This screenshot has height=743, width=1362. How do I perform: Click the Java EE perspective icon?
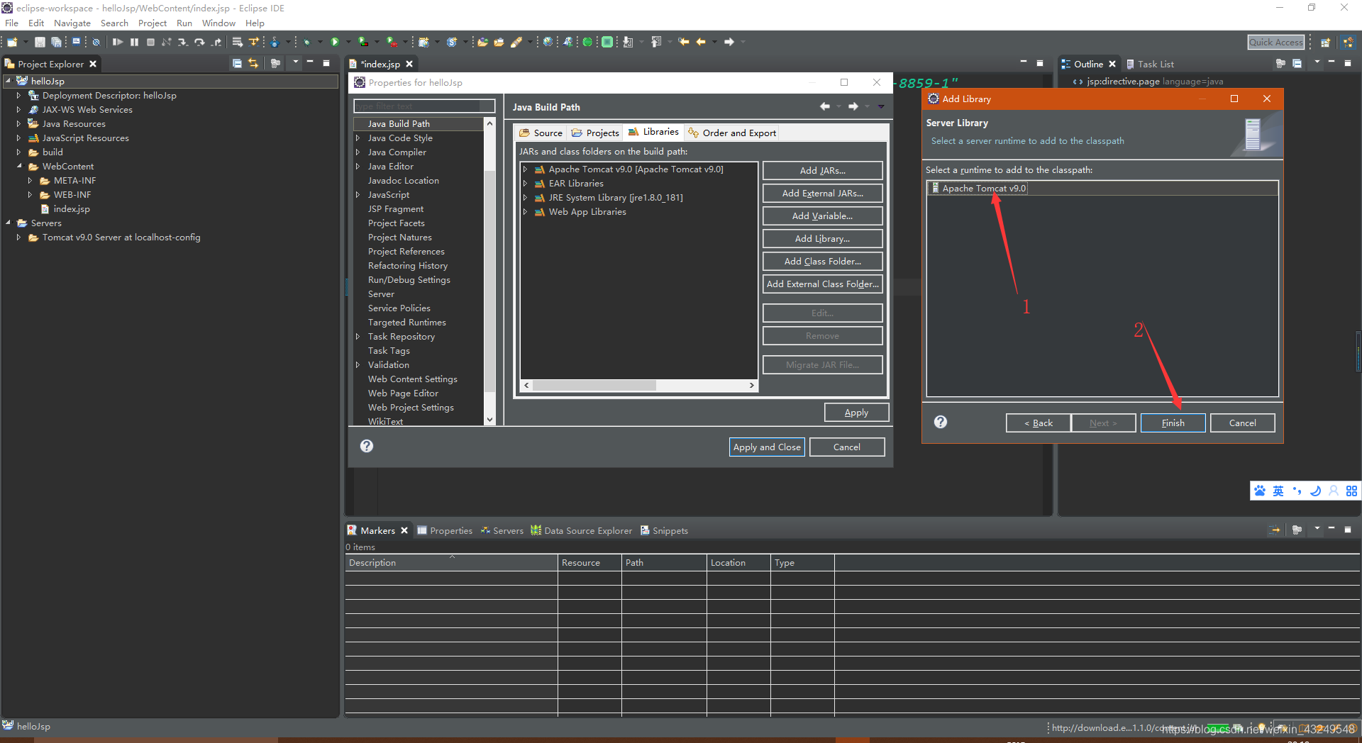(x=1348, y=43)
